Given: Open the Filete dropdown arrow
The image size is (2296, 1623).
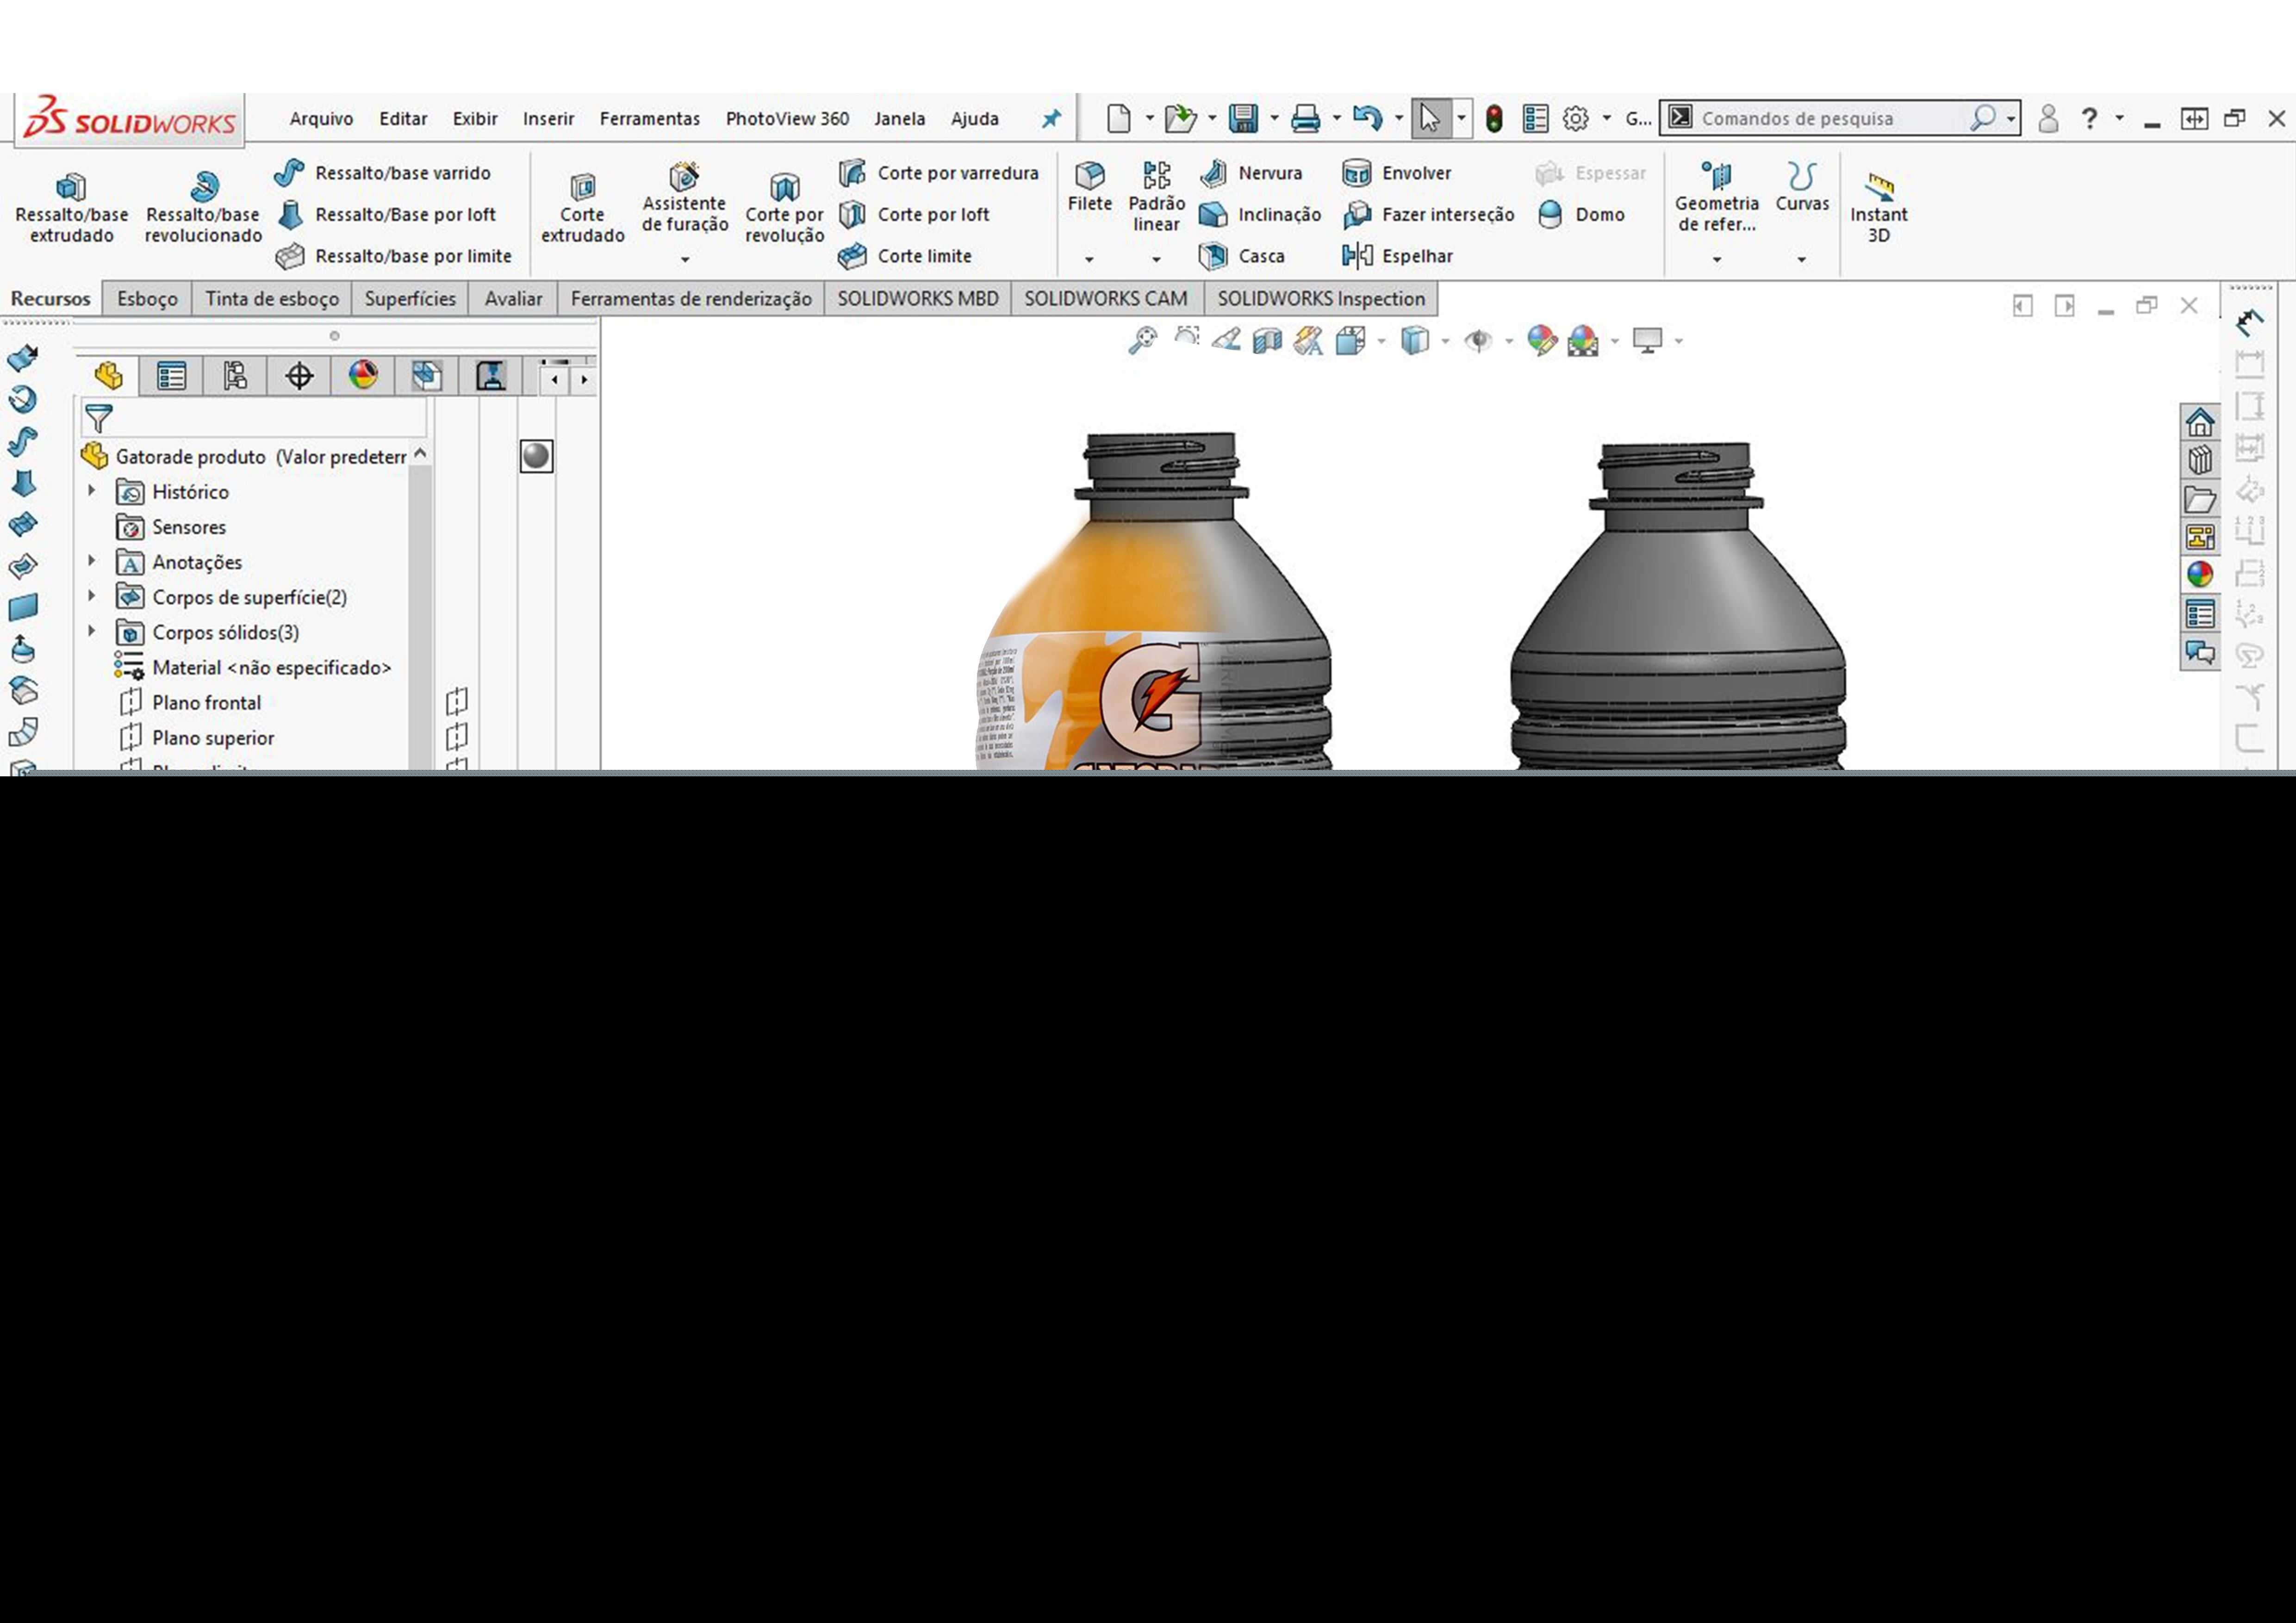Looking at the screenshot, I should pyautogui.click(x=1089, y=260).
